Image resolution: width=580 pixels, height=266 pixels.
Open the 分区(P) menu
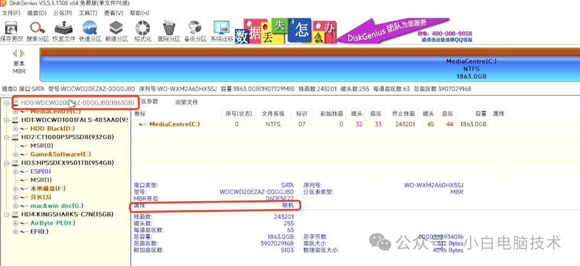[62, 13]
